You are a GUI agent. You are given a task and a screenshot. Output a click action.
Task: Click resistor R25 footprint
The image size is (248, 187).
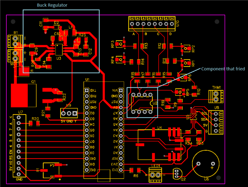click(x=82, y=39)
